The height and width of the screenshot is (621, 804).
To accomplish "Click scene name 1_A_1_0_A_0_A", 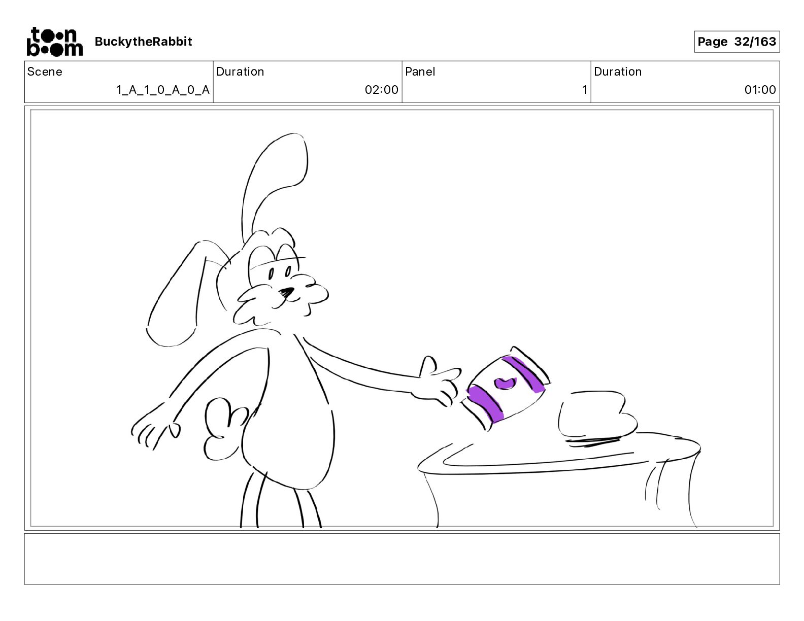I will [x=163, y=90].
